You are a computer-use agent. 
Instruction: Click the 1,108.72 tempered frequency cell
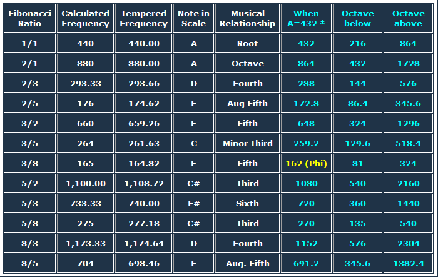pos(143,183)
